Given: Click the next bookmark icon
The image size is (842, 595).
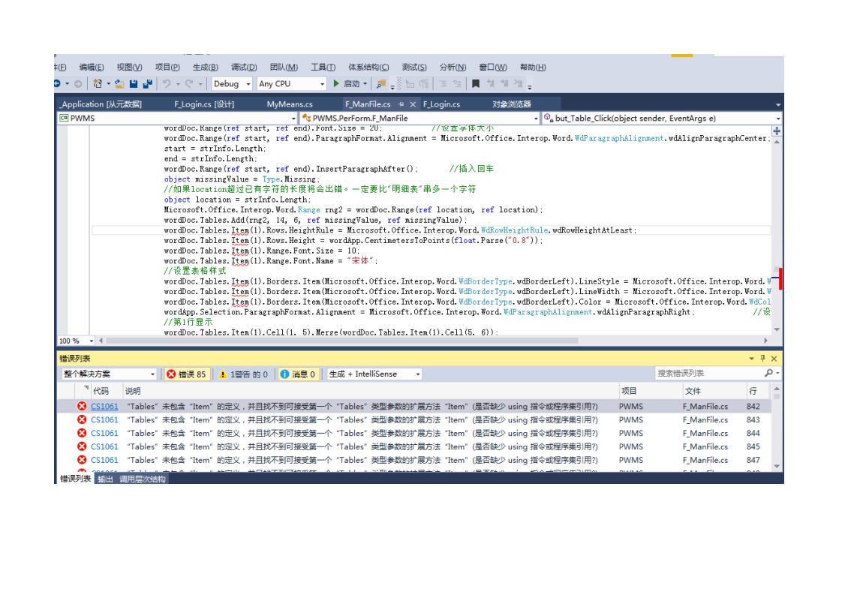Looking at the screenshot, I should 504,84.
